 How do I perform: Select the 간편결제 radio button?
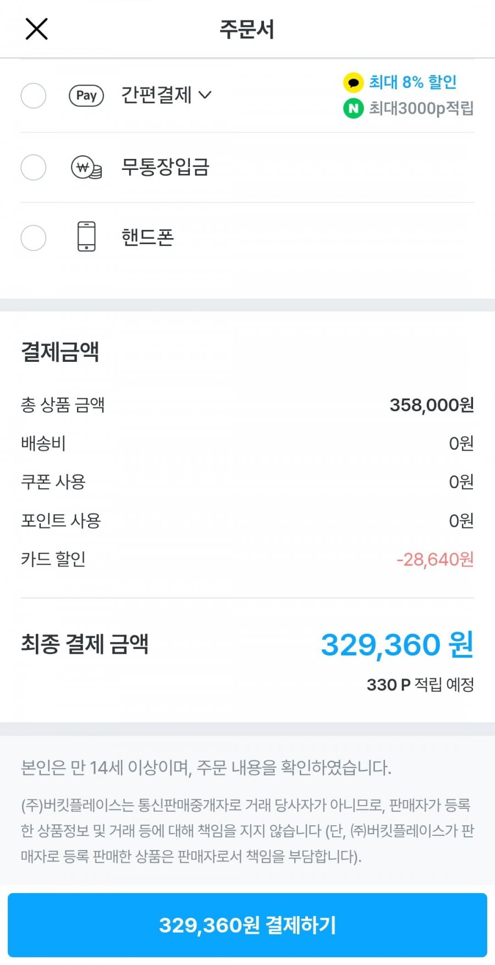point(34,96)
